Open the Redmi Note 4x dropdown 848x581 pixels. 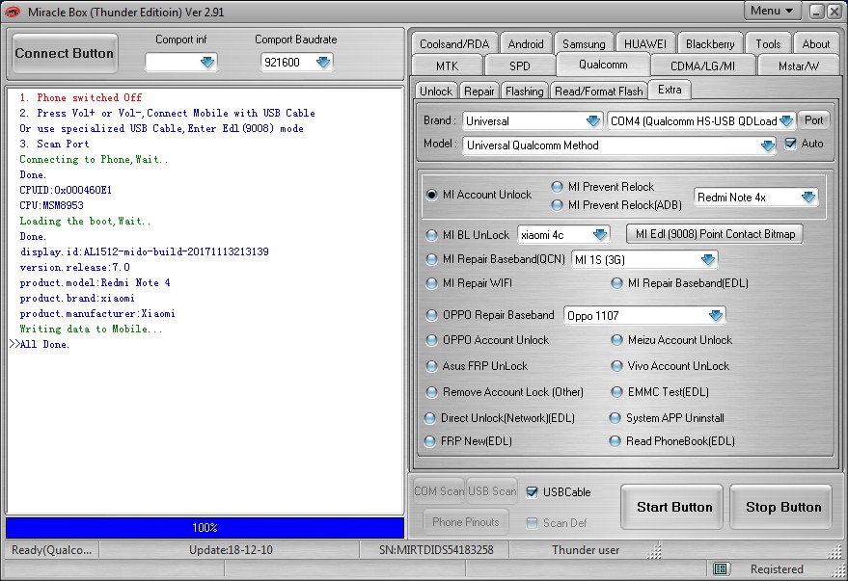(x=808, y=198)
